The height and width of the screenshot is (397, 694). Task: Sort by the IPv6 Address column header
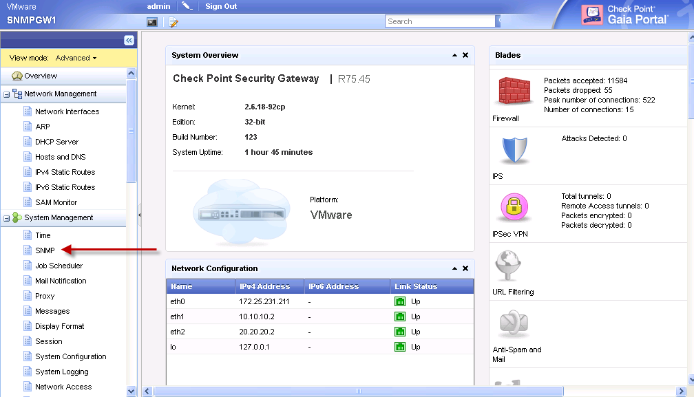click(348, 286)
